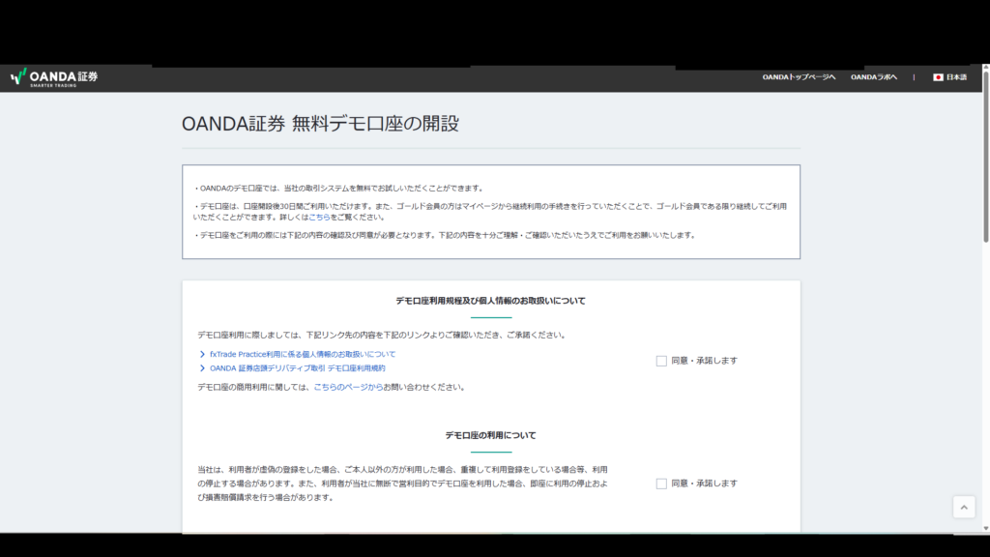990x557 pixels.
Task: Click chevron beside fxTrade Practice link
Action: pos(202,354)
